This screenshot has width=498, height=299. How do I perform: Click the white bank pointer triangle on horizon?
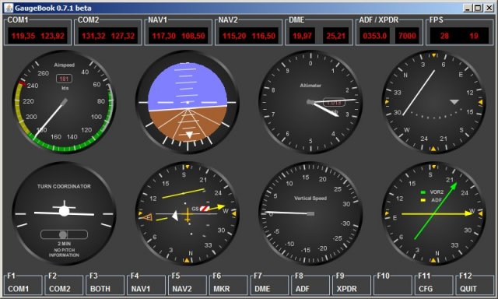pyautogui.click(x=189, y=135)
